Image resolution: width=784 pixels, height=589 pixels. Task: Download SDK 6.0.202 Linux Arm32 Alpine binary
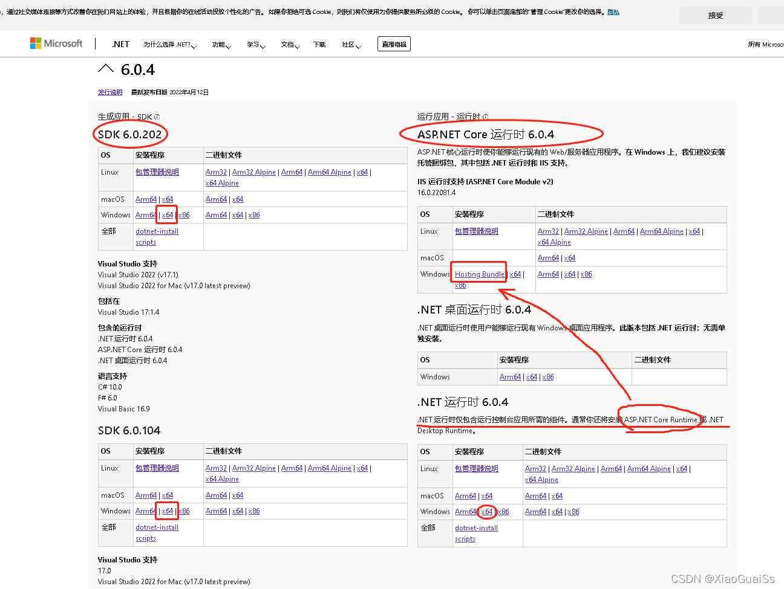[254, 172]
